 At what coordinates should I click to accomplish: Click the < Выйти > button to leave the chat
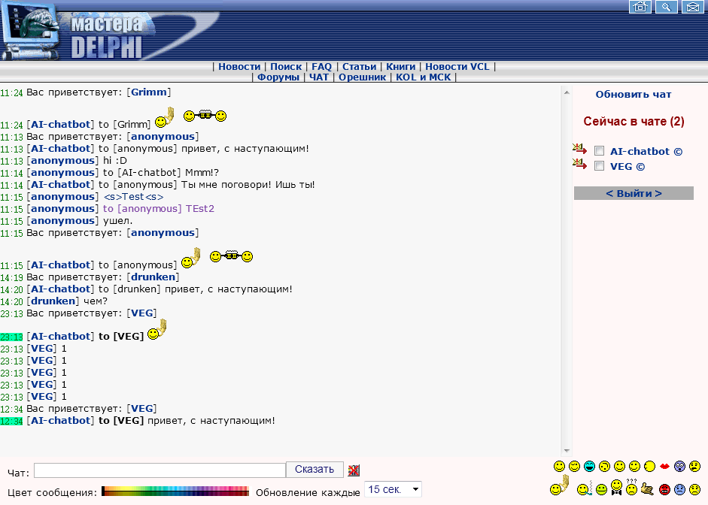[634, 194]
